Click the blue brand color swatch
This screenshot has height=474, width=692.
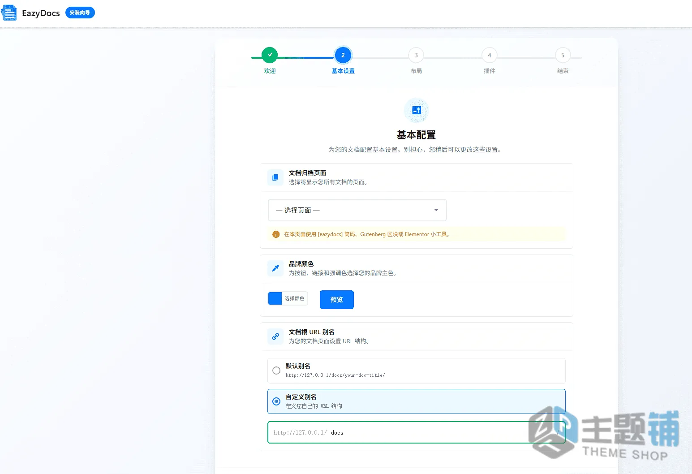pyautogui.click(x=275, y=298)
